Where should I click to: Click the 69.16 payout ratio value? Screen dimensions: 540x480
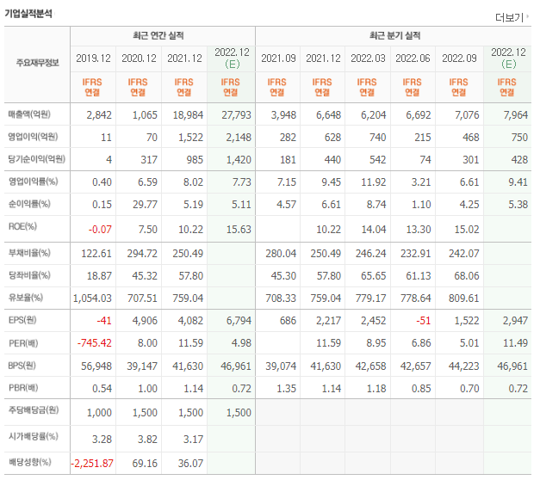(x=145, y=464)
